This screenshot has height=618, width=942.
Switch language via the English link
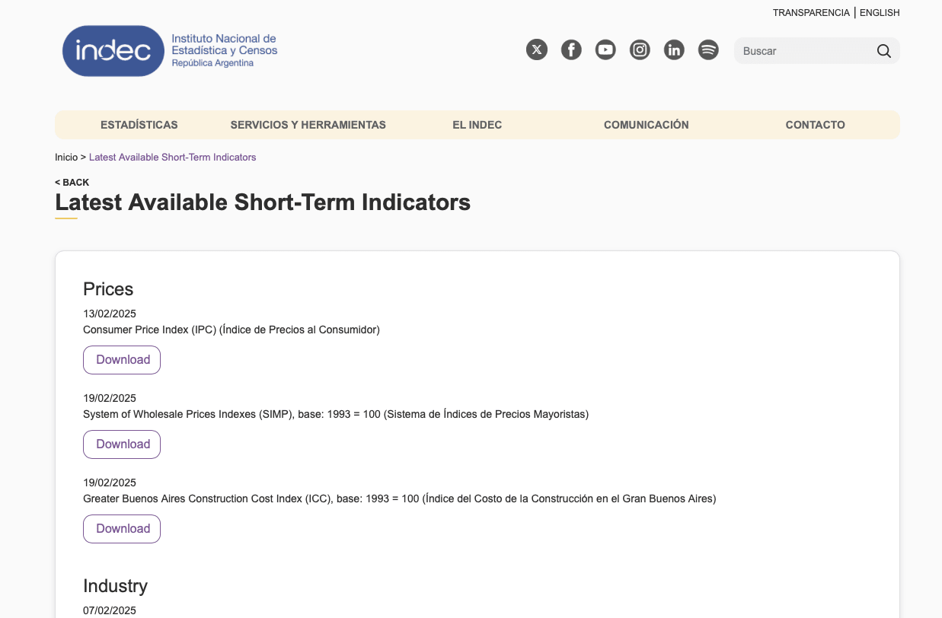[880, 13]
